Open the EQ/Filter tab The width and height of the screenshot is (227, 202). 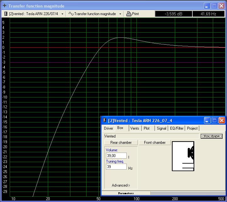click(x=177, y=128)
